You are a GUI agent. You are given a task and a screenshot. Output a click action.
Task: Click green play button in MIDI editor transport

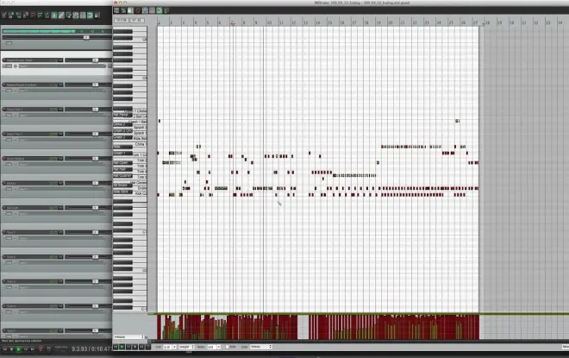[x=122, y=347]
